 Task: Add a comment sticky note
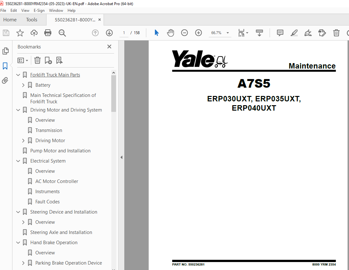[280, 33]
